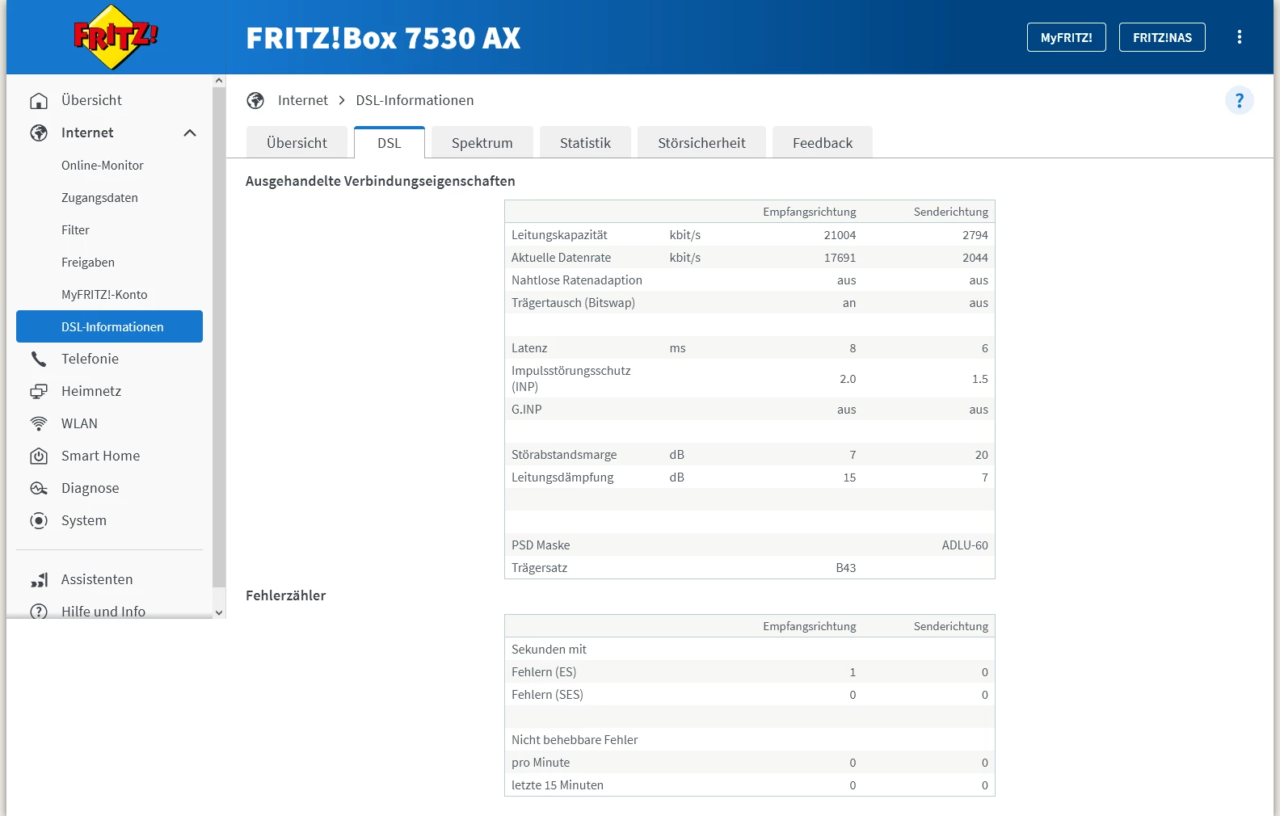Click the Smart Home icon
Image resolution: width=1280 pixels, height=816 pixels.
[39, 456]
